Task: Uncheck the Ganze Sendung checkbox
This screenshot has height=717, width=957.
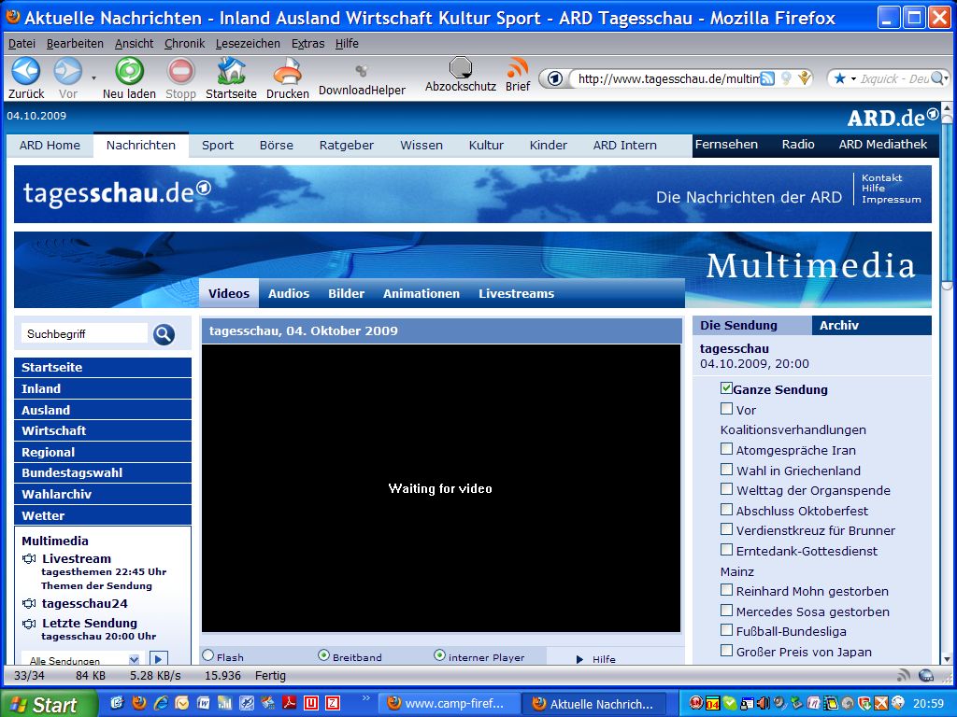Action: click(x=726, y=388)
